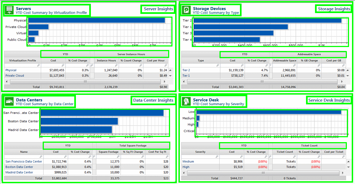This screenshot has height=184, width=355.
Task: Sort Storage table by Addressable Space column
Action: [x=285, y=61]
